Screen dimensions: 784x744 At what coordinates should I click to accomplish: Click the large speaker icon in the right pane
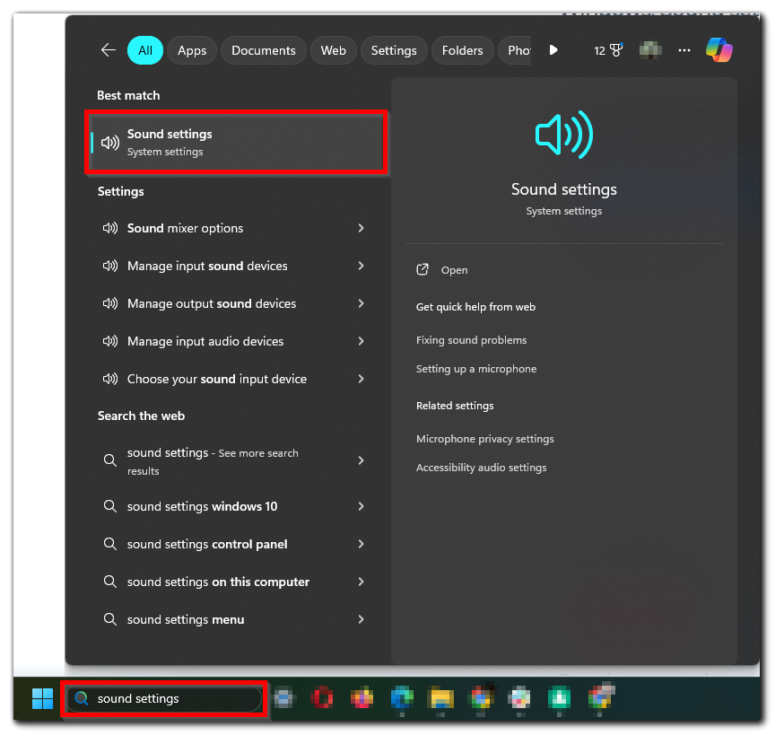click(563, 134)
